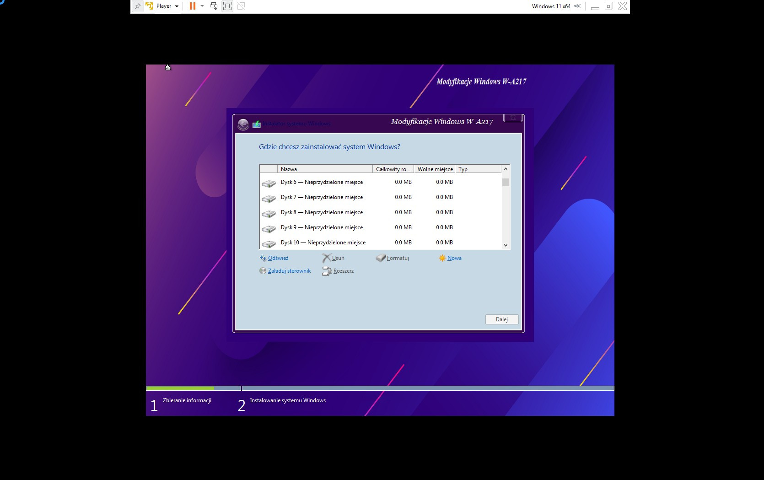Screen dimensions: 764x480
Task: Click the Dalej button
Action: (x=502, y=319)
